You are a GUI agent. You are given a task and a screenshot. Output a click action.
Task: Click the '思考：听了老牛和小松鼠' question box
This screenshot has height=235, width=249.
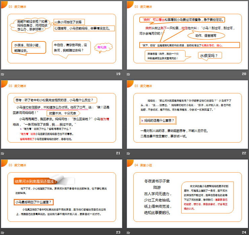pyautogui.click(x=55, y=100)
